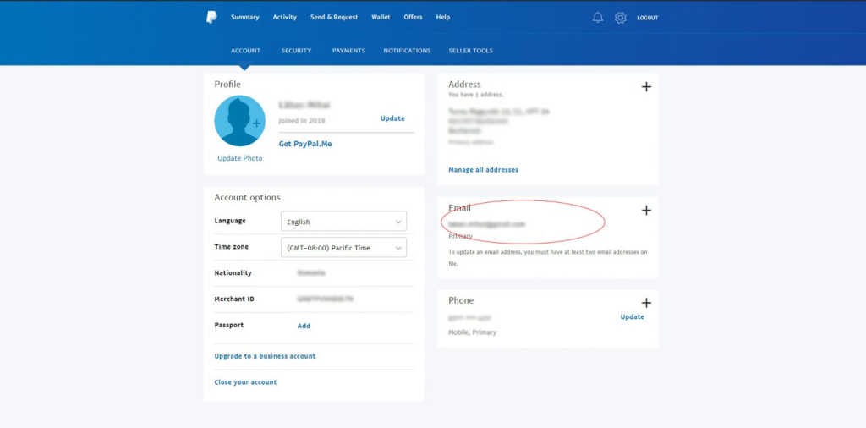The image size is (866, 428).
Task: Click the 'Joined in 2018' text
Action: pos(302,120)
